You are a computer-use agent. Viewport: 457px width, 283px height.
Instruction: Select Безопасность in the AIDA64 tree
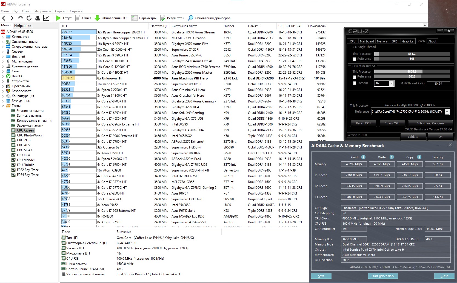(22, 91)
